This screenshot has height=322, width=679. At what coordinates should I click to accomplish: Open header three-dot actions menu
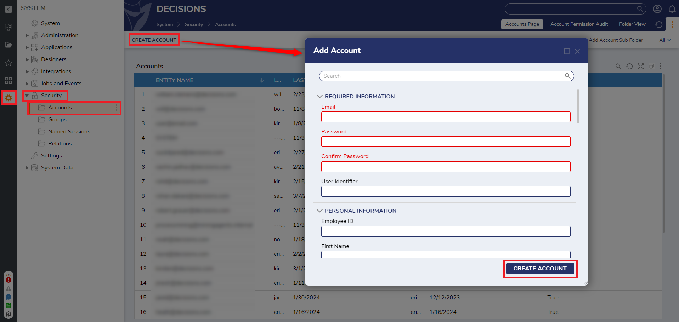tap(672, 24)
